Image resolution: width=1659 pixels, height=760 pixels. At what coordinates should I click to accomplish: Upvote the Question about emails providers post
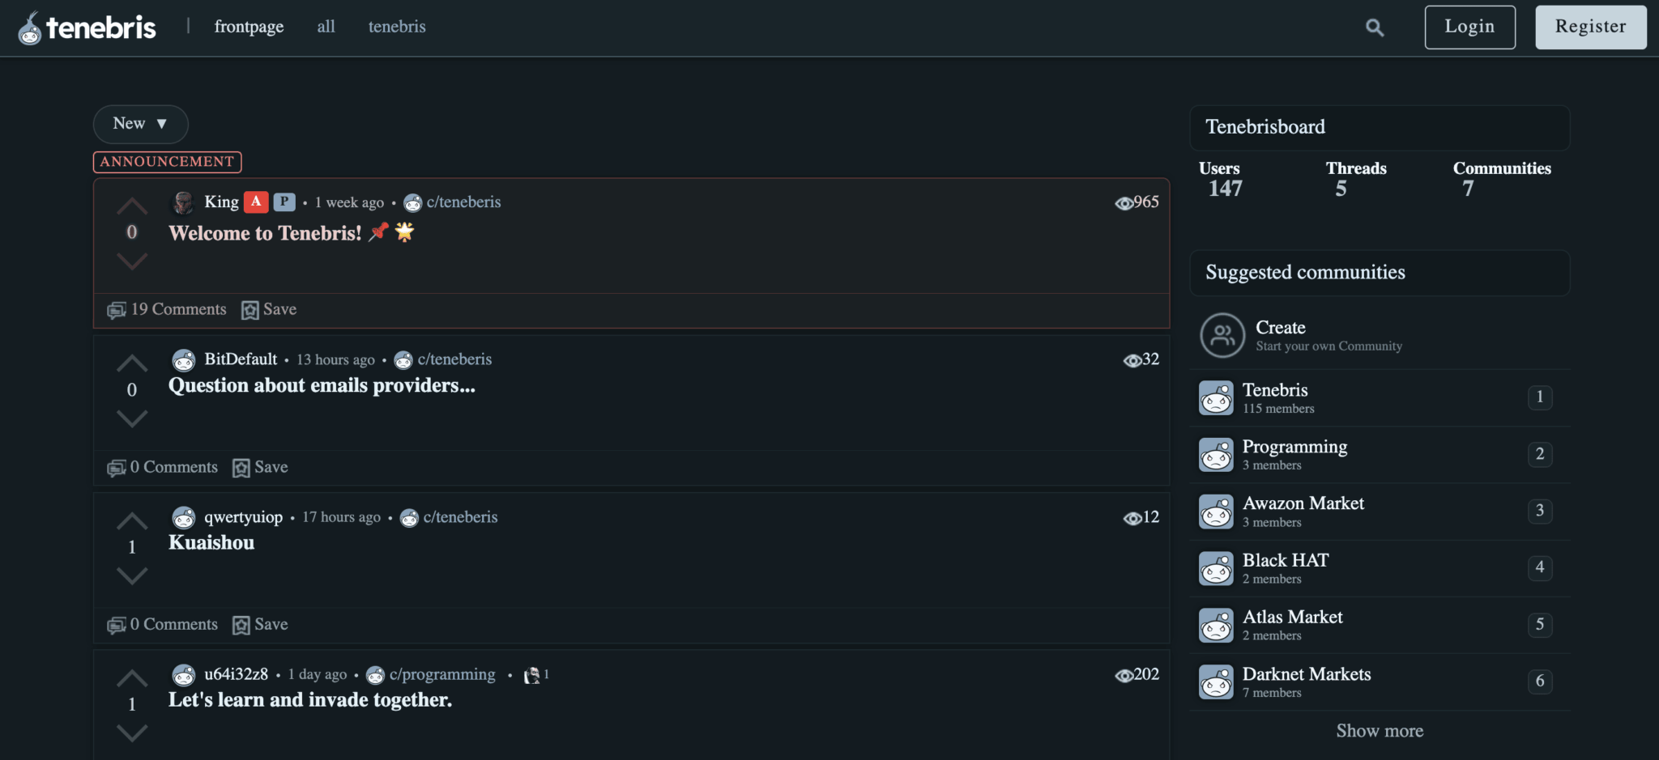click(x=132, y=363)
